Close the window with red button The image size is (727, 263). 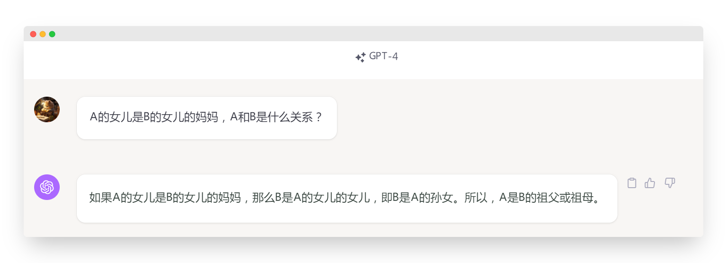pyautogui.click(x=33, y=34)
